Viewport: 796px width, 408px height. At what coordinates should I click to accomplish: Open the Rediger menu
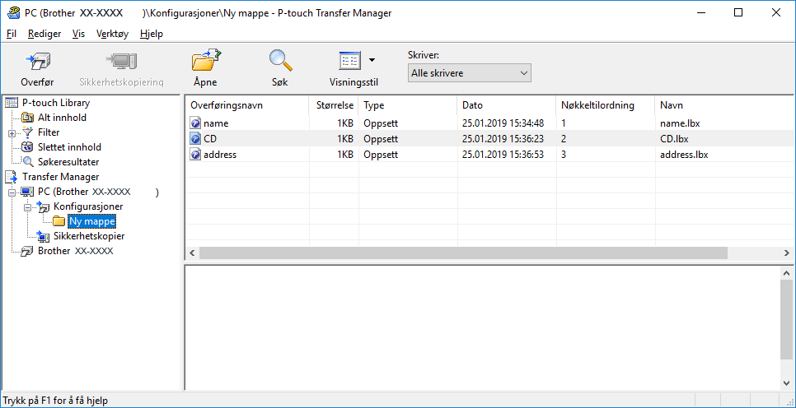coord(44,34)
